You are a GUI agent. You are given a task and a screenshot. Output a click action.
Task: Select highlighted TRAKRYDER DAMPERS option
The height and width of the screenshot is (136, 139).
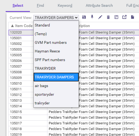click(56, 77)
